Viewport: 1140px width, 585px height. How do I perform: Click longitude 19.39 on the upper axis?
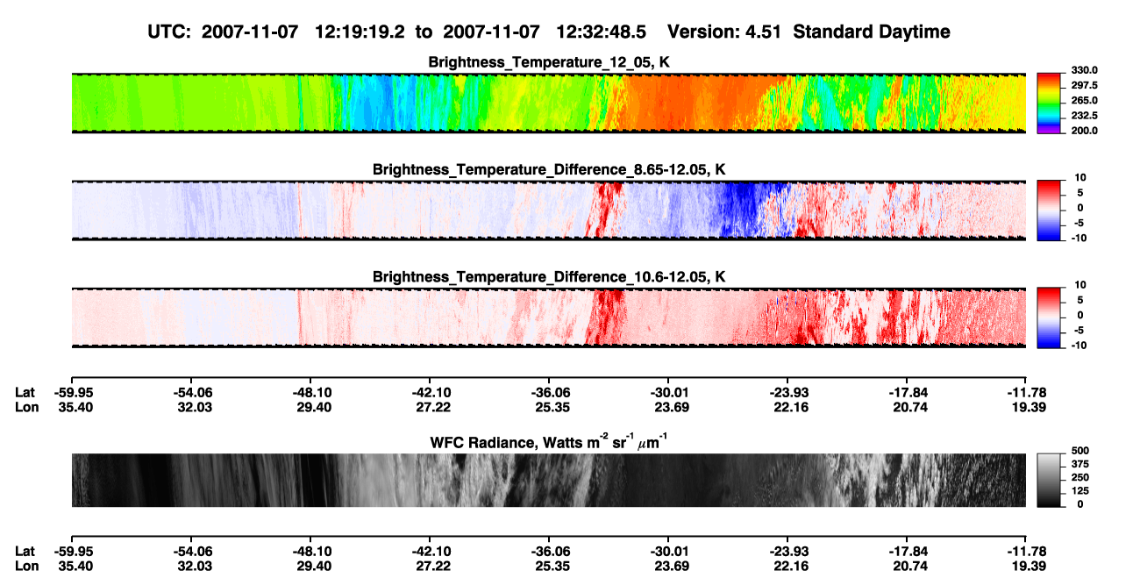[1027, 406]
